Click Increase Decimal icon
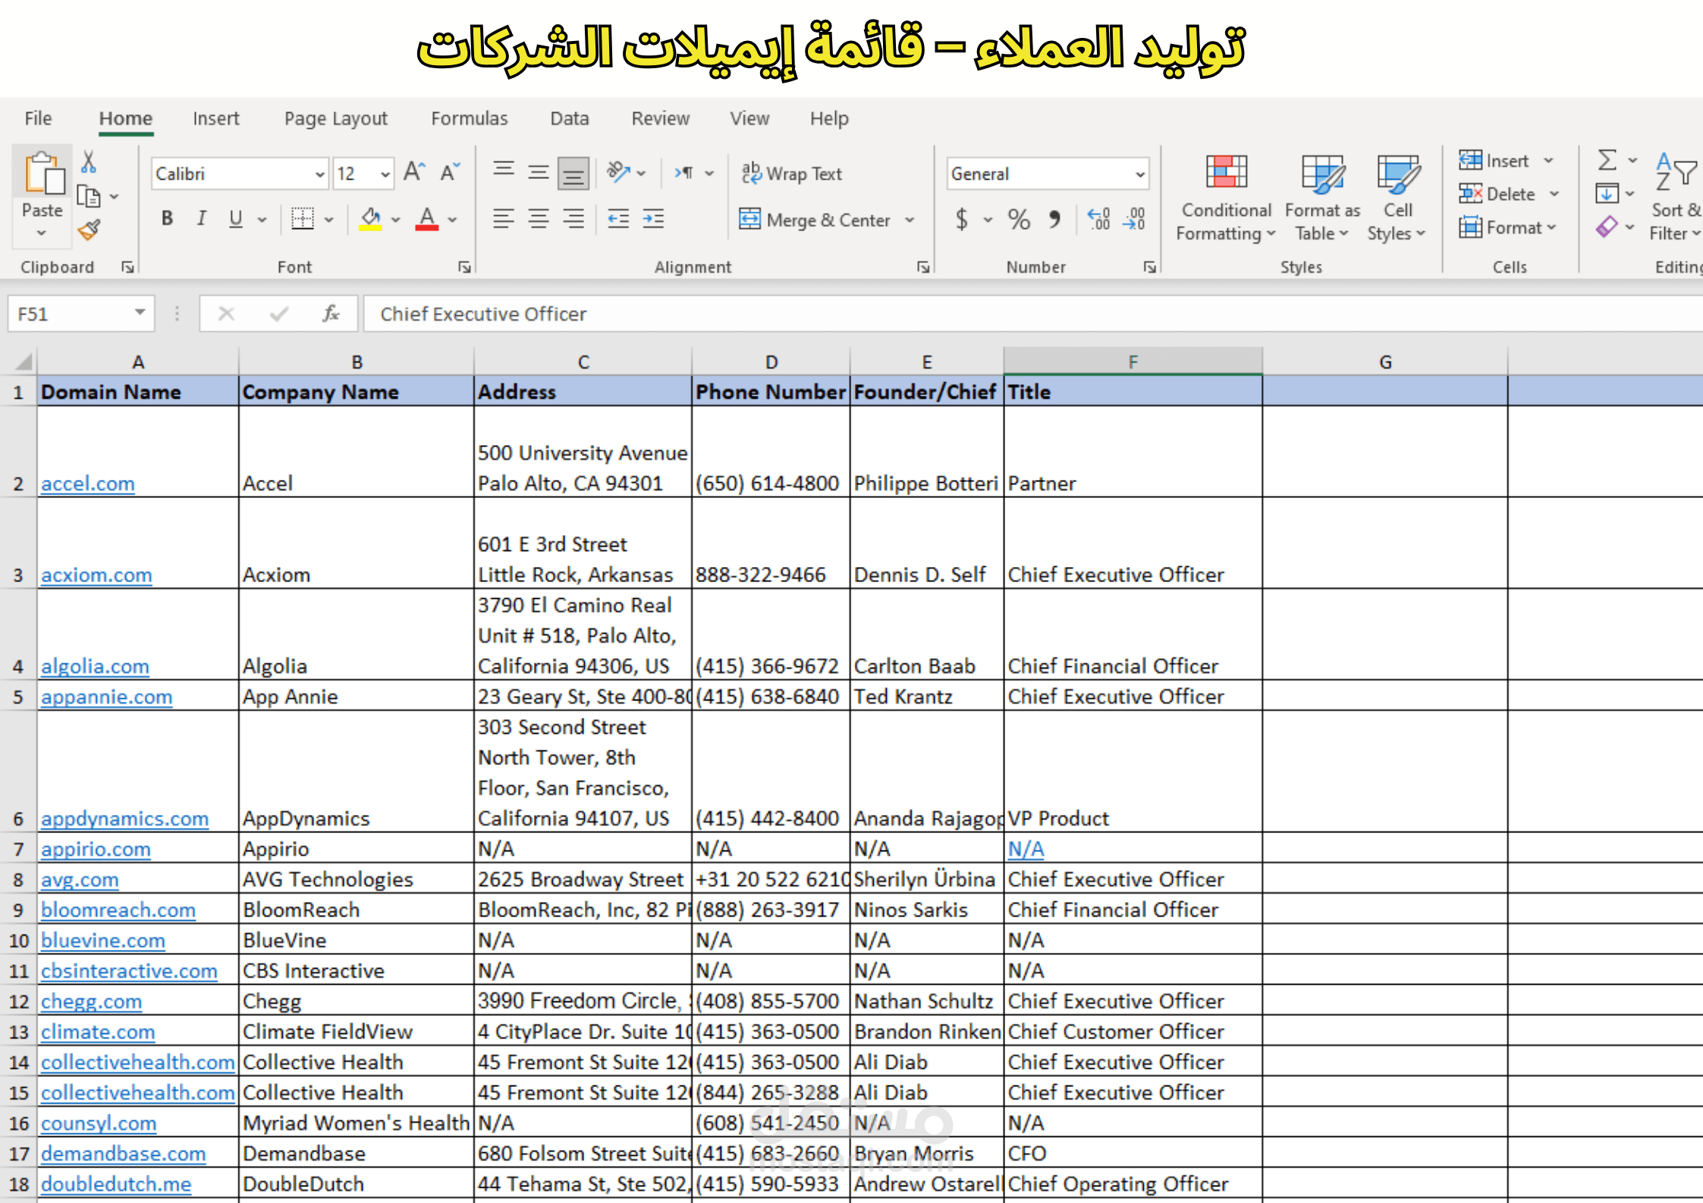Viewport: 1703px width, 1203px height. click(x=1098, y=219)
